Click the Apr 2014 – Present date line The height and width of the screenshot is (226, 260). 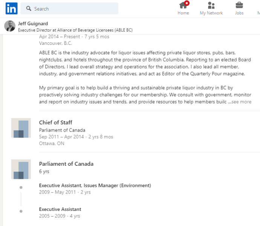click(x=74, y=37)
